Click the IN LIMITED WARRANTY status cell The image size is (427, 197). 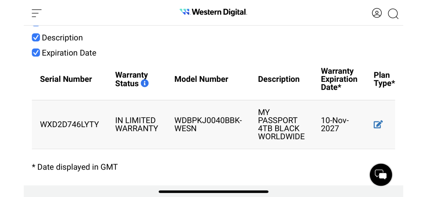pos(136,124)
